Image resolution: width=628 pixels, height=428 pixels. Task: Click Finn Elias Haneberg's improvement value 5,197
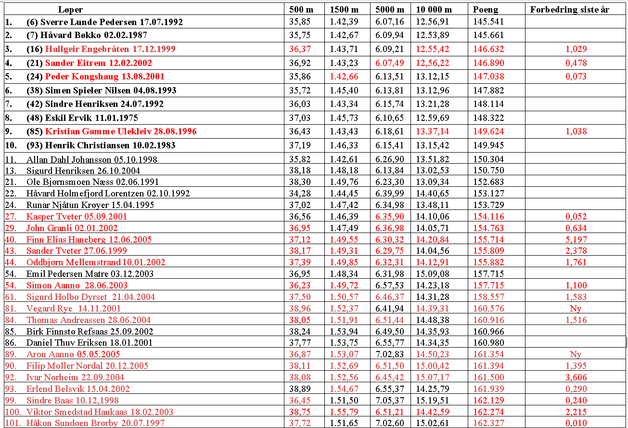tap(575, 239)
